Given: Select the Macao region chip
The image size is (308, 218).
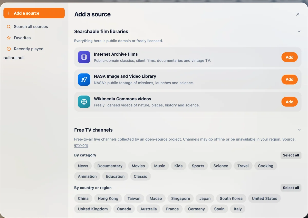Looking at the screenshot, I should click(156, 199).
